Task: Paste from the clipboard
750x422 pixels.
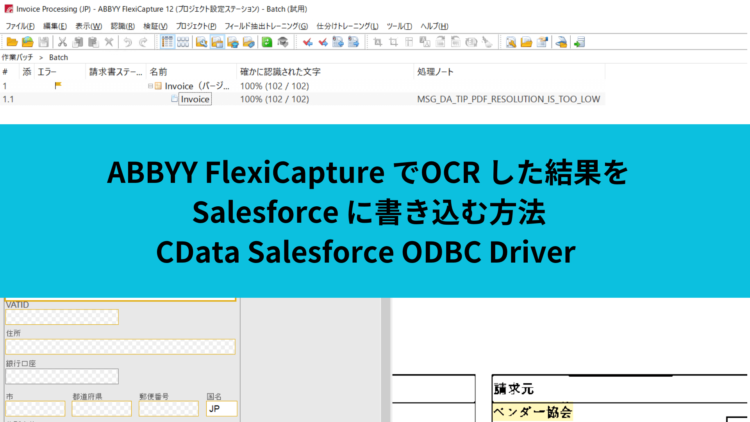Action: (x=94, y=42)
